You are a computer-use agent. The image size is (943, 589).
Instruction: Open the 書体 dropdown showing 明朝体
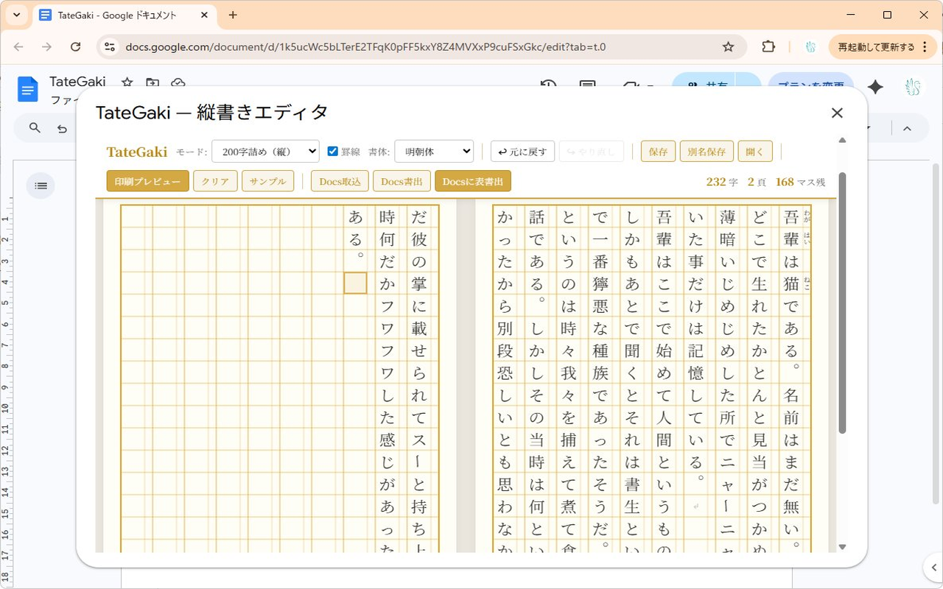(x=434, y=152)
